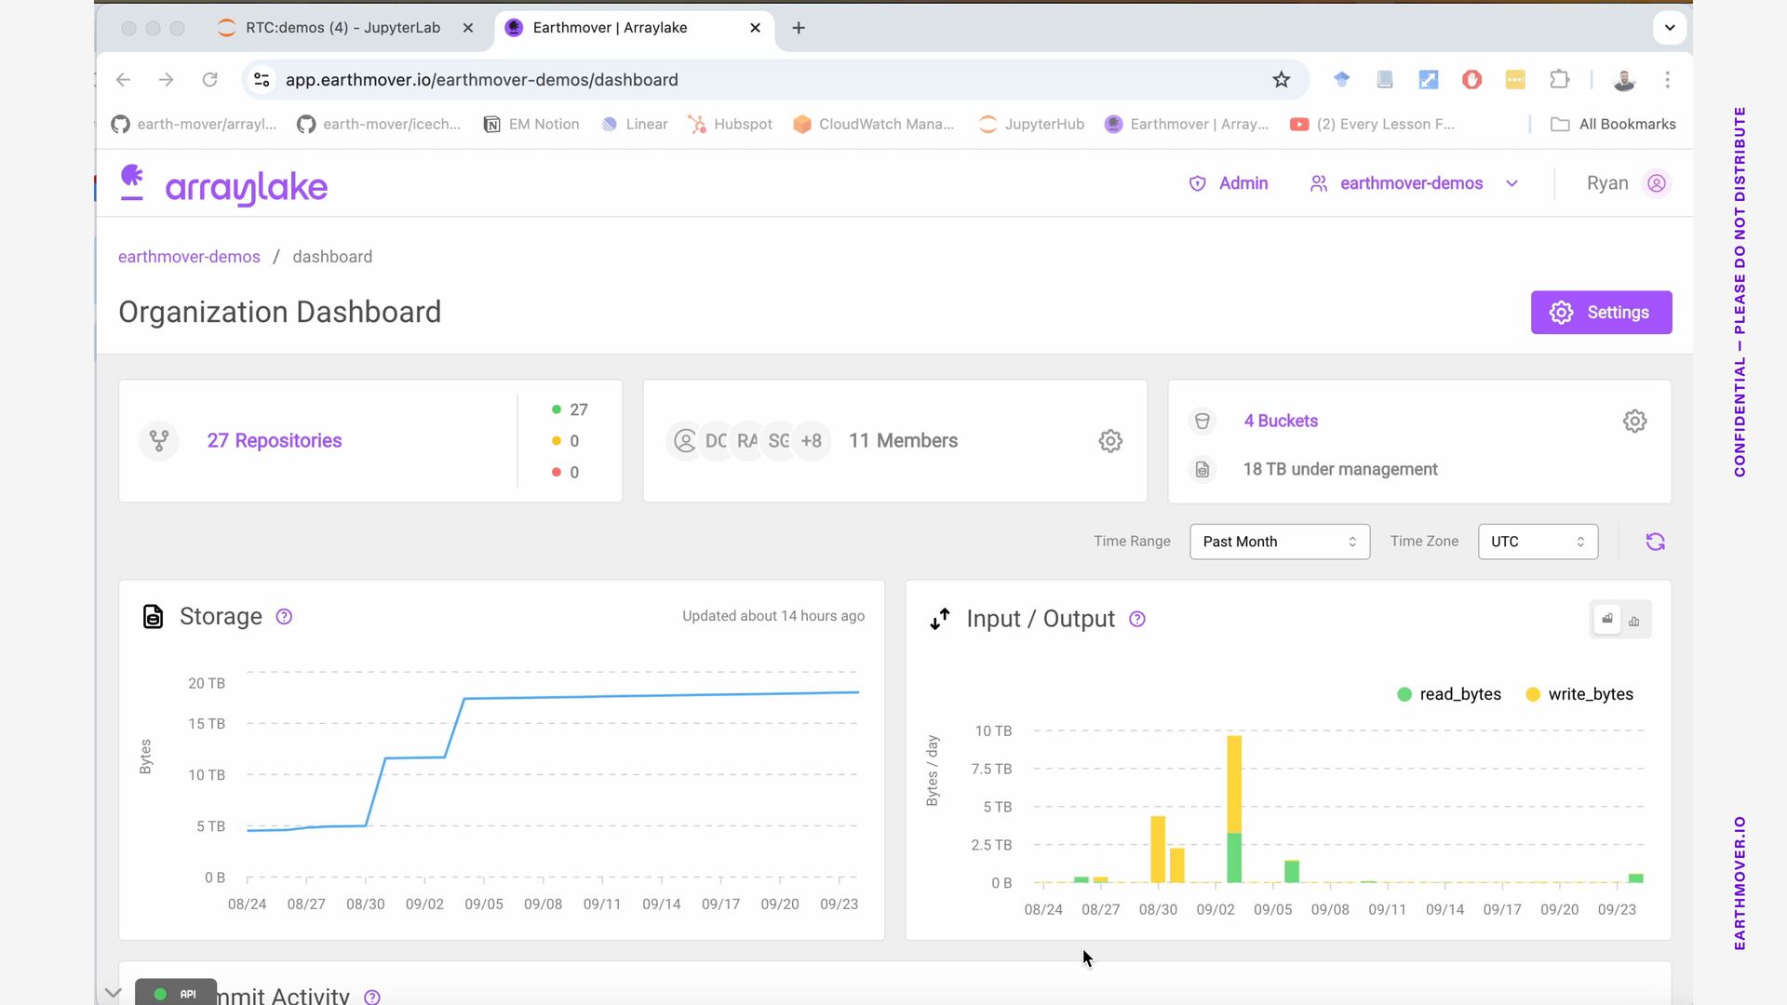Open the earth-mover/icechunk GitHub bookmark
Image resolution: width=1787 pixels, height=1005 pixels.
379,125
